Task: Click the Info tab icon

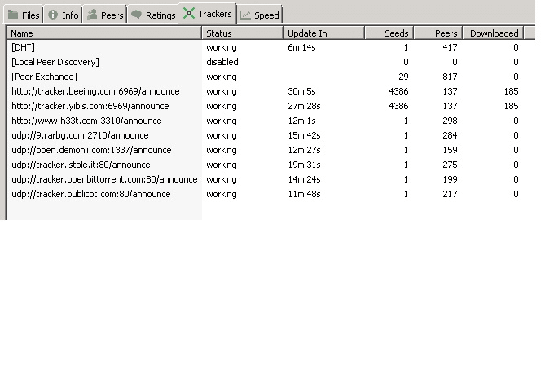Action: point(53,15)
